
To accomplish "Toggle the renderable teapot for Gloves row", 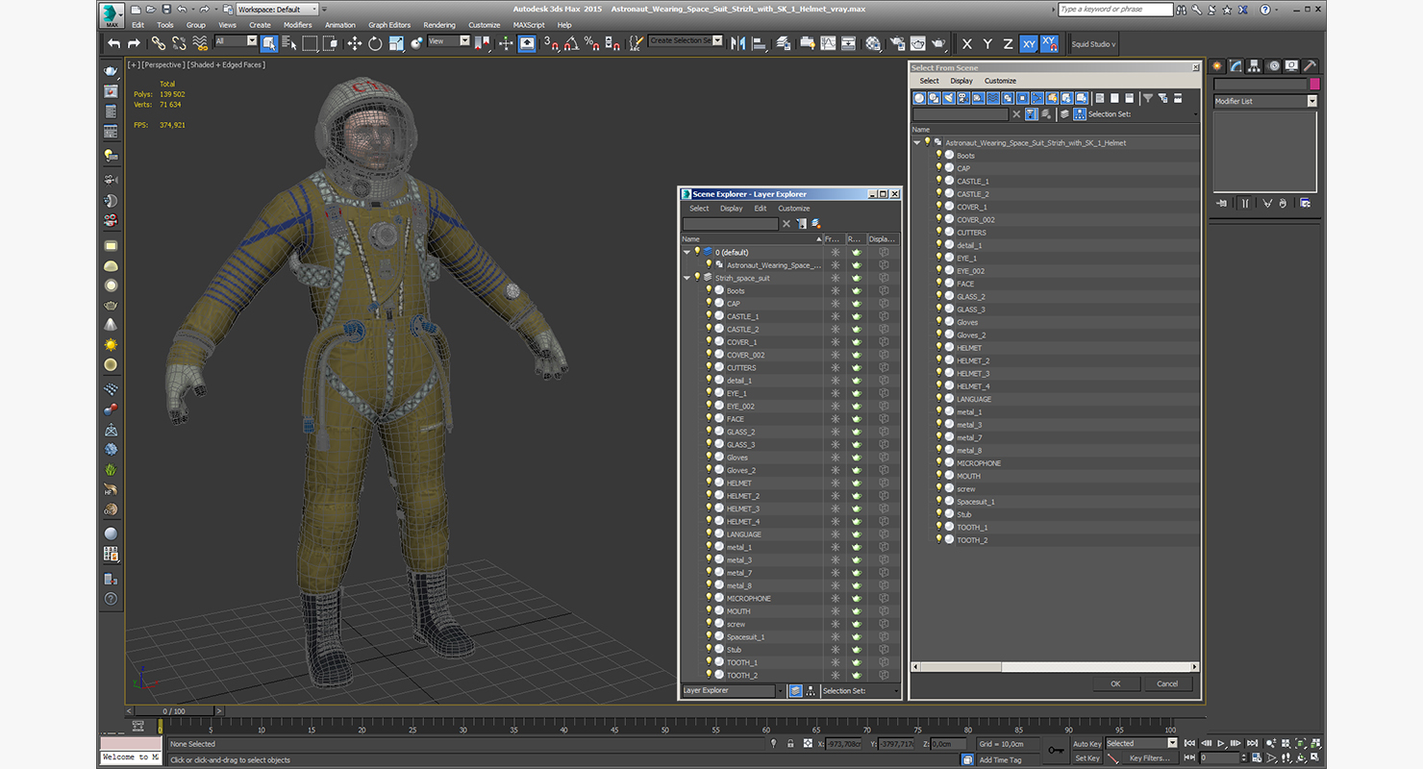I will tap(857, 458).
